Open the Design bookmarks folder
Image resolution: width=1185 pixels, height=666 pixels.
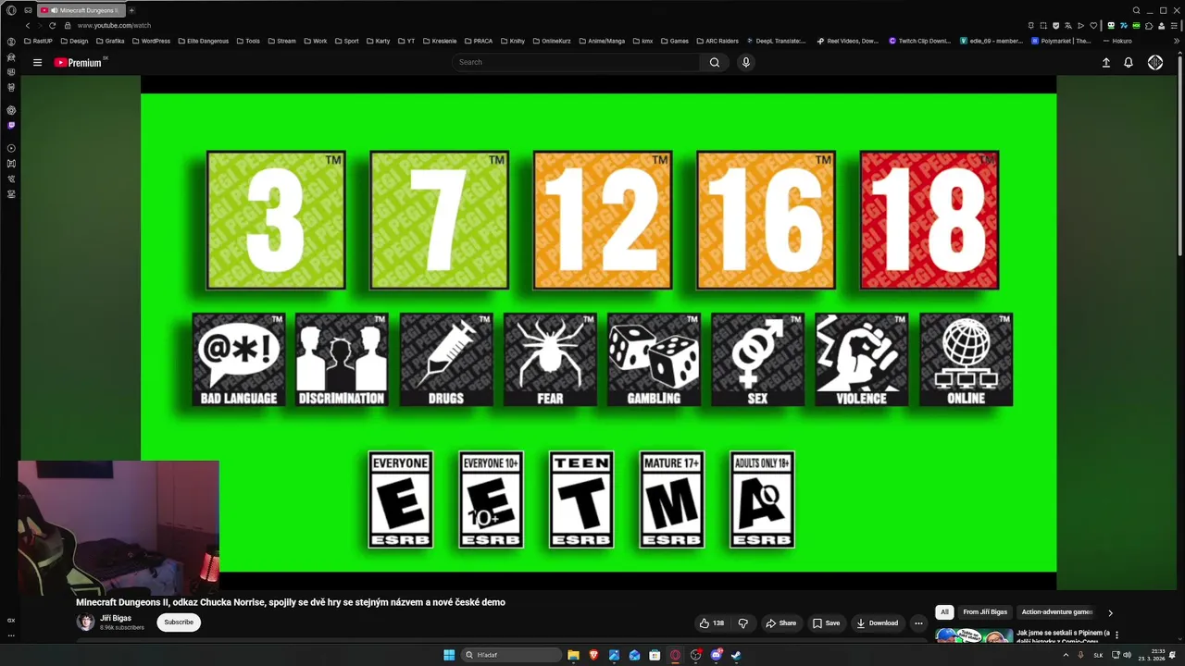coord(74,42)
